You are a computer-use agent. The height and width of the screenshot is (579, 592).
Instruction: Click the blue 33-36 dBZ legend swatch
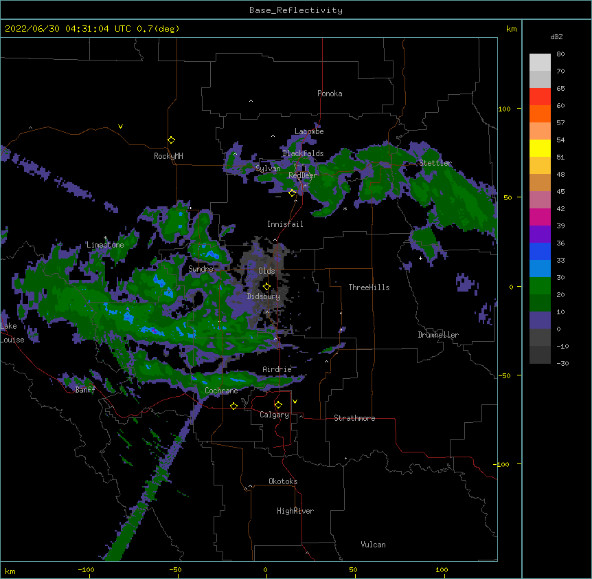pos(540,251)
